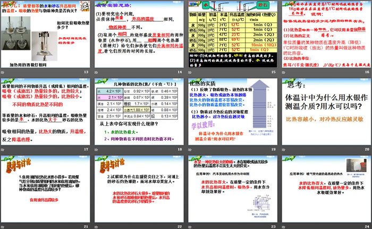The width and height of the screenshot is (372, 229).
Task: Click the animation star icon under slide 16
Action: click(x=283, y=72)
